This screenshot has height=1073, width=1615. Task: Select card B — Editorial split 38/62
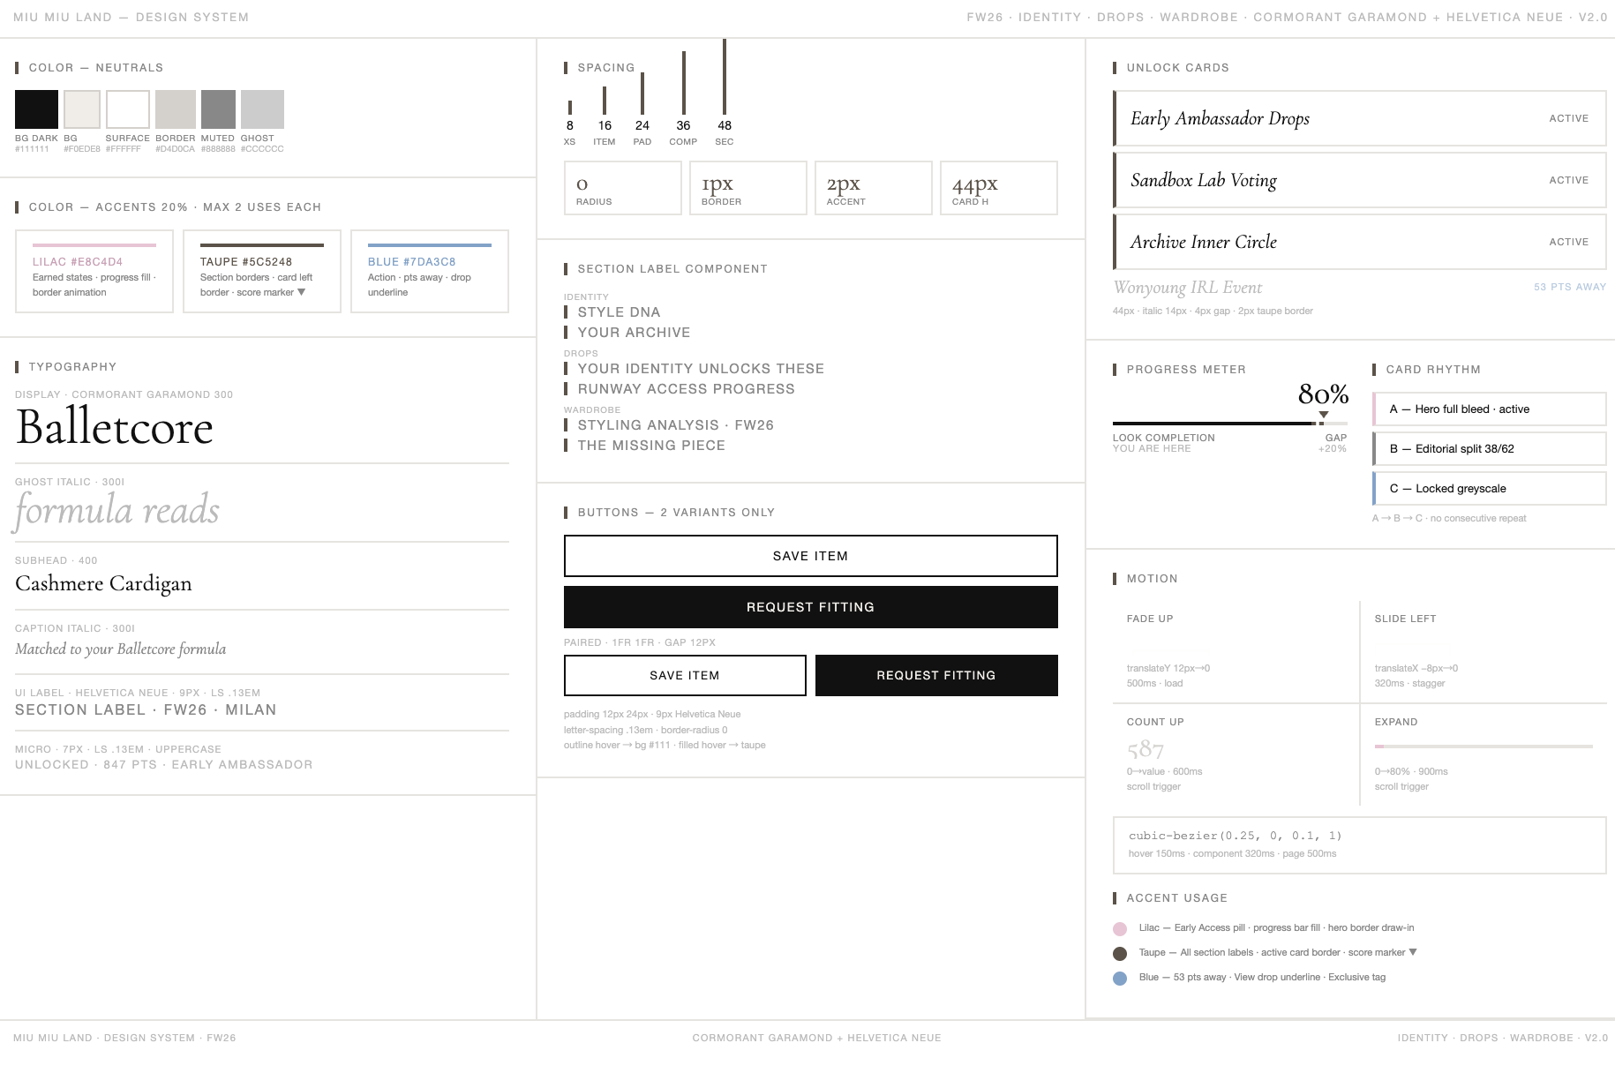[x=1489, y=448]
